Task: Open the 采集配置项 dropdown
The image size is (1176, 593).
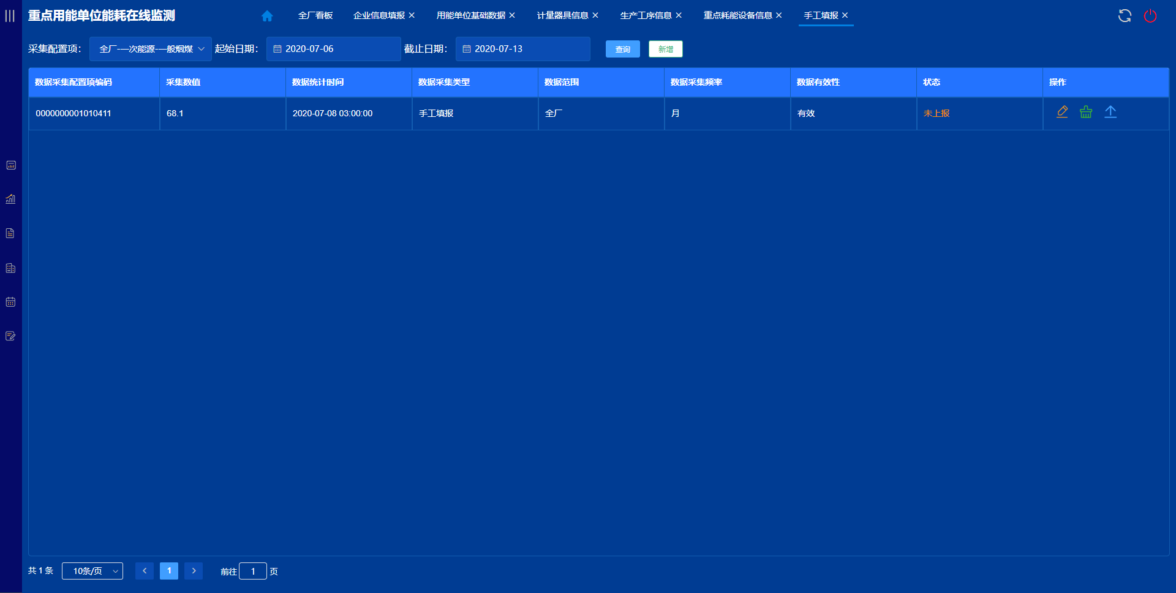Action: 151,49
